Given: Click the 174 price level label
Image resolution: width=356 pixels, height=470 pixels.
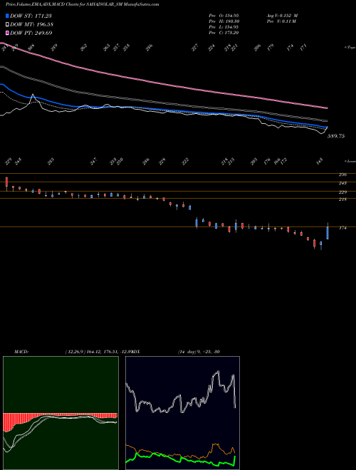Looking at the screenshot, I should (x=342, y=228).
